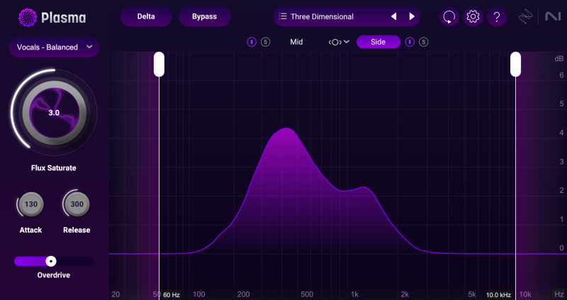The image size is (567, 300).
Task: Click the Native Instruments logo icon
Action: pos(553,16)
